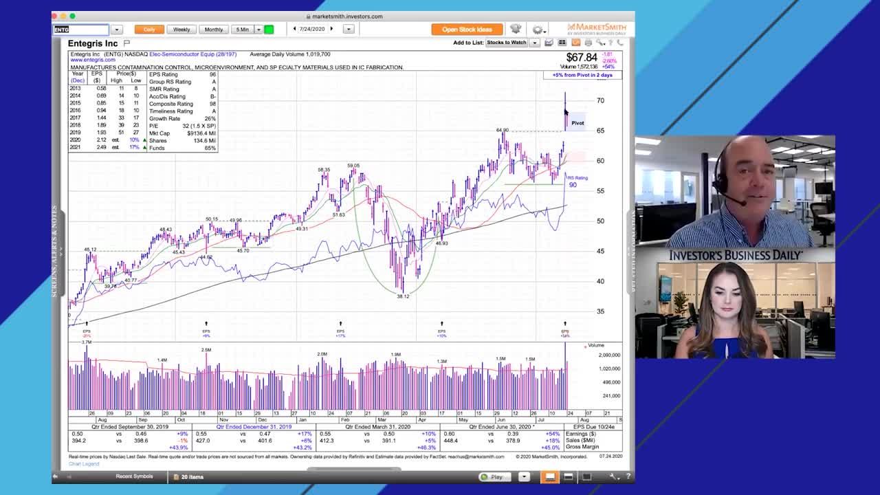The width and height of the screenshot is (880, 495).
Task: Select the split-panel layout icon
Action: point(568,476)
